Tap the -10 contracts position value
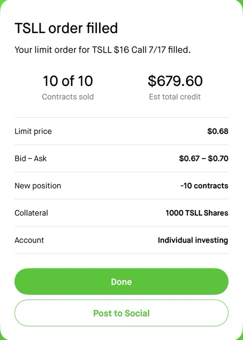Viewport: 243px width, 340px height. (x=204, y=186)
